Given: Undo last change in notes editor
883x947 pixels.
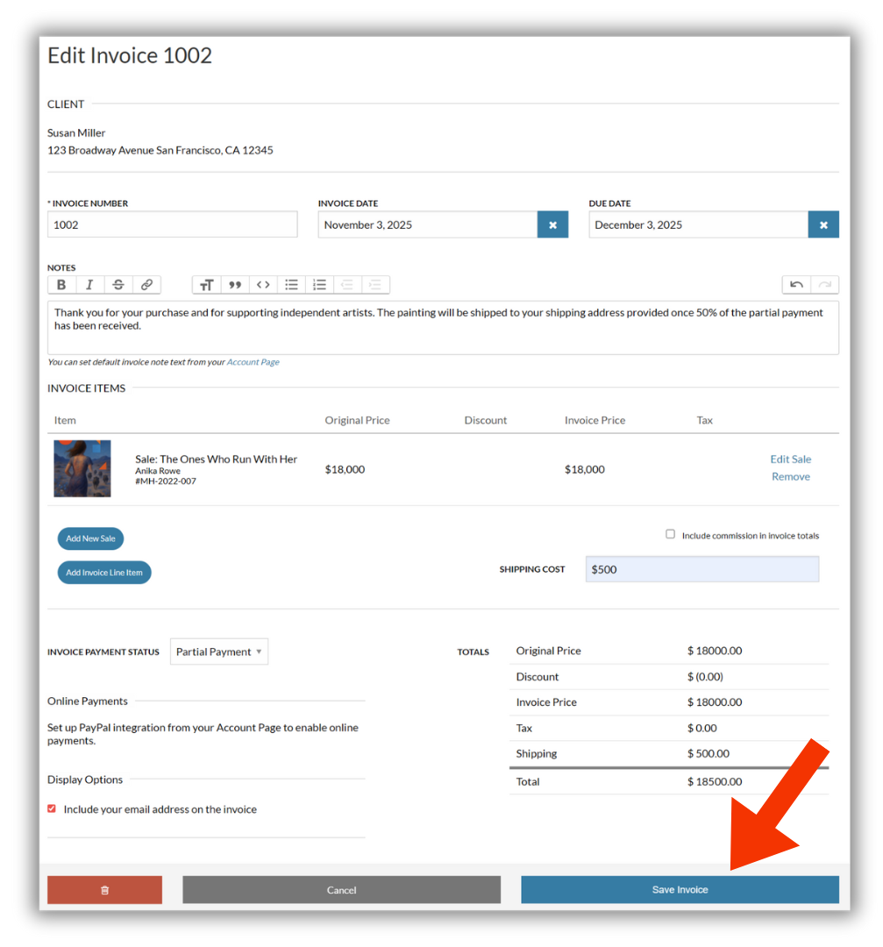Looking at the screenshot, I should pyautogui.click(x=797, y=284).
